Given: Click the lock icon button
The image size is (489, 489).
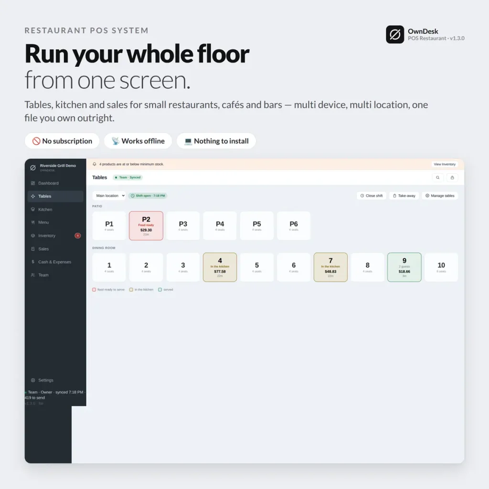Looking at the screenshot, I should tap(452, 178).
